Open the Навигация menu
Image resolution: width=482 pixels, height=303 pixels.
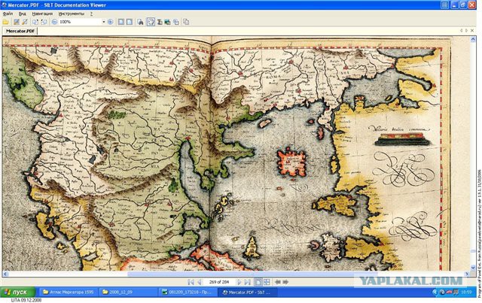[x=42, y=14]
